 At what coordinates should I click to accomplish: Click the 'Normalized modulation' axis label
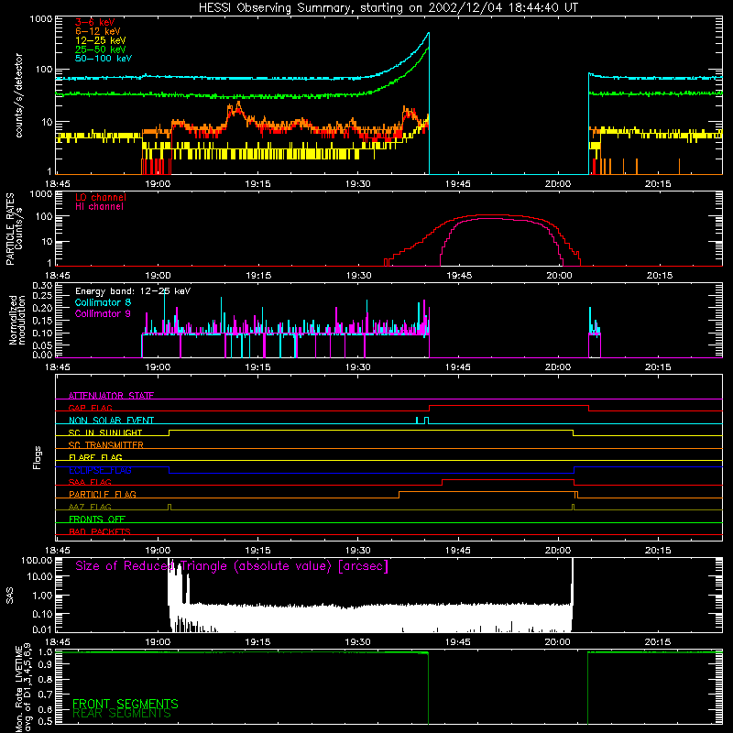pos(17,320)
